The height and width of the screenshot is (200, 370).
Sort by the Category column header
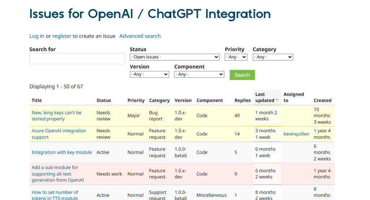(x=159, y=101)
